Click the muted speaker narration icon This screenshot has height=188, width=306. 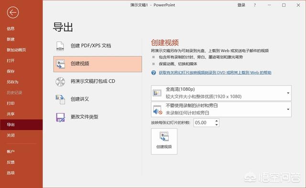pyautogui.click(x=157, y=110)
